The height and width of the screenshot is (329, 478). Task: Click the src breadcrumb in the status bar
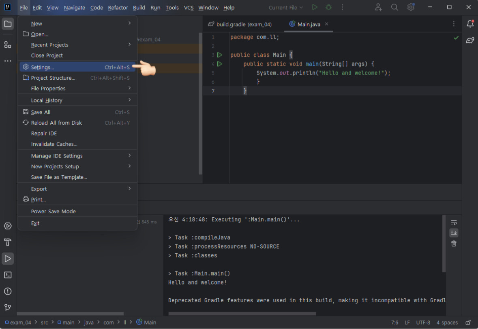click(x=44, y=322)
